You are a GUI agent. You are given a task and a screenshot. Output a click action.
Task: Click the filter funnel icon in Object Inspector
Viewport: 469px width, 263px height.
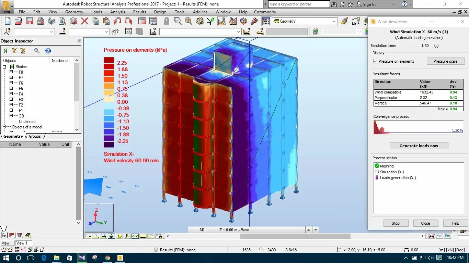pos(14,51)
